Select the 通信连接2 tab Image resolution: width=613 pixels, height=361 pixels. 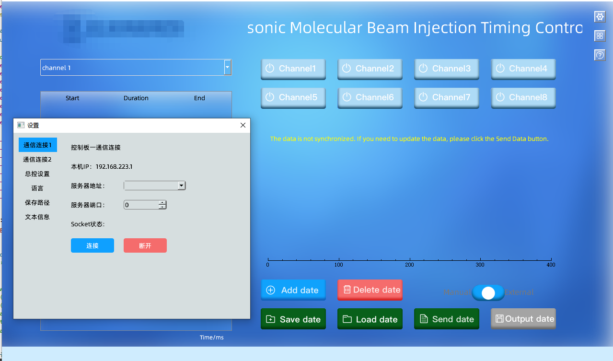tap(37, 159)
